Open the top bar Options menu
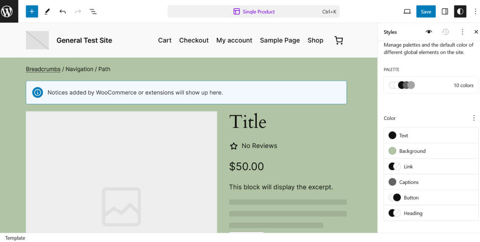This screenshot has width=480, height=242. 475,11
